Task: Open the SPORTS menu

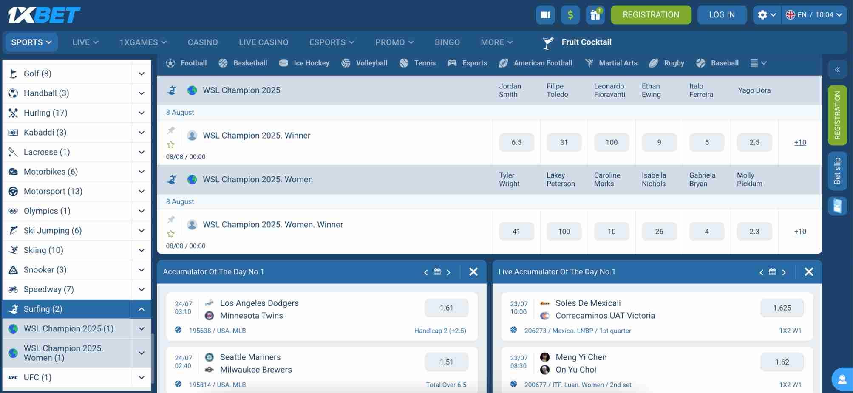Action: (31, 42)
